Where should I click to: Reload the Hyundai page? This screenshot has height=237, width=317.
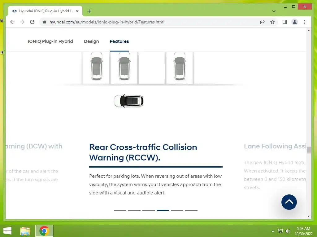[x=32, y=22]
